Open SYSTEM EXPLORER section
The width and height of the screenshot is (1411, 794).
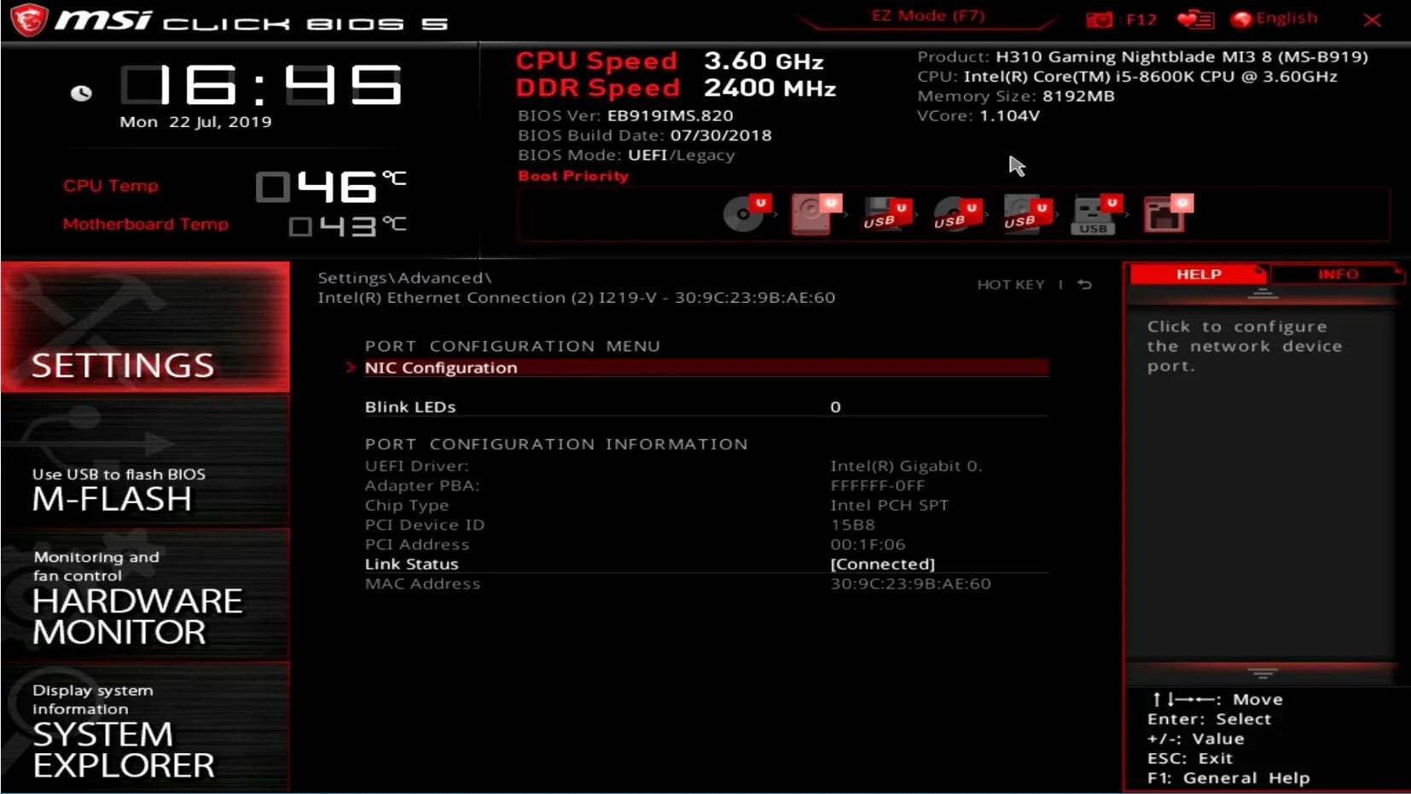(x=145, y=728)
